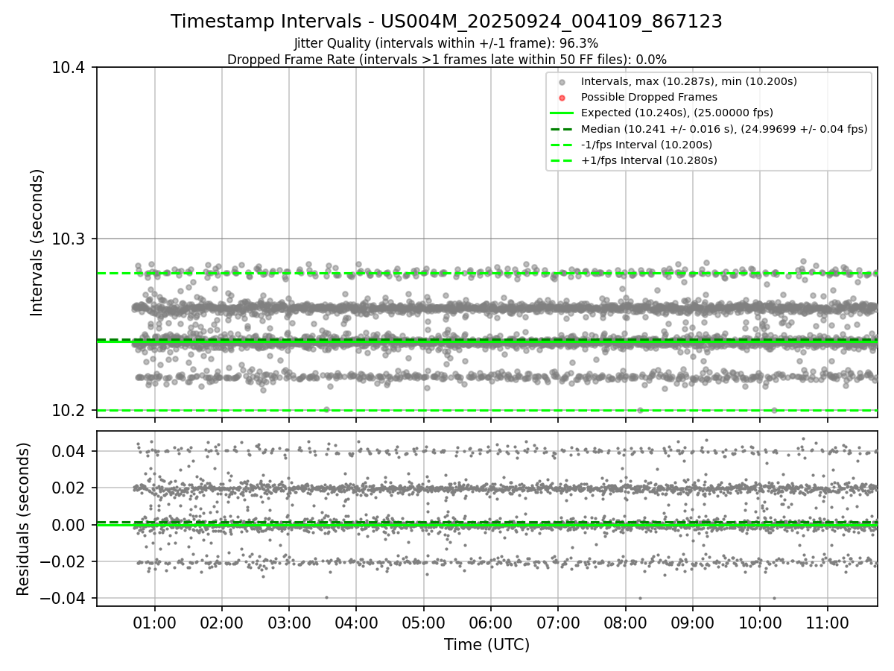
Task: Click legend entry 'Expected (10.240s), (25.00000 fps)'
Action: point(676,113)
